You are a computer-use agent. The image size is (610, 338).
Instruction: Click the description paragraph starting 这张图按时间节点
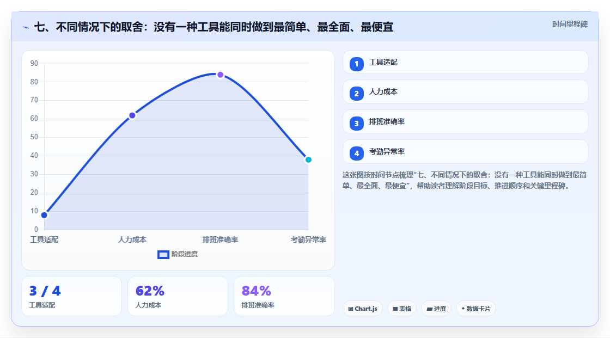[x=465, y=181]
